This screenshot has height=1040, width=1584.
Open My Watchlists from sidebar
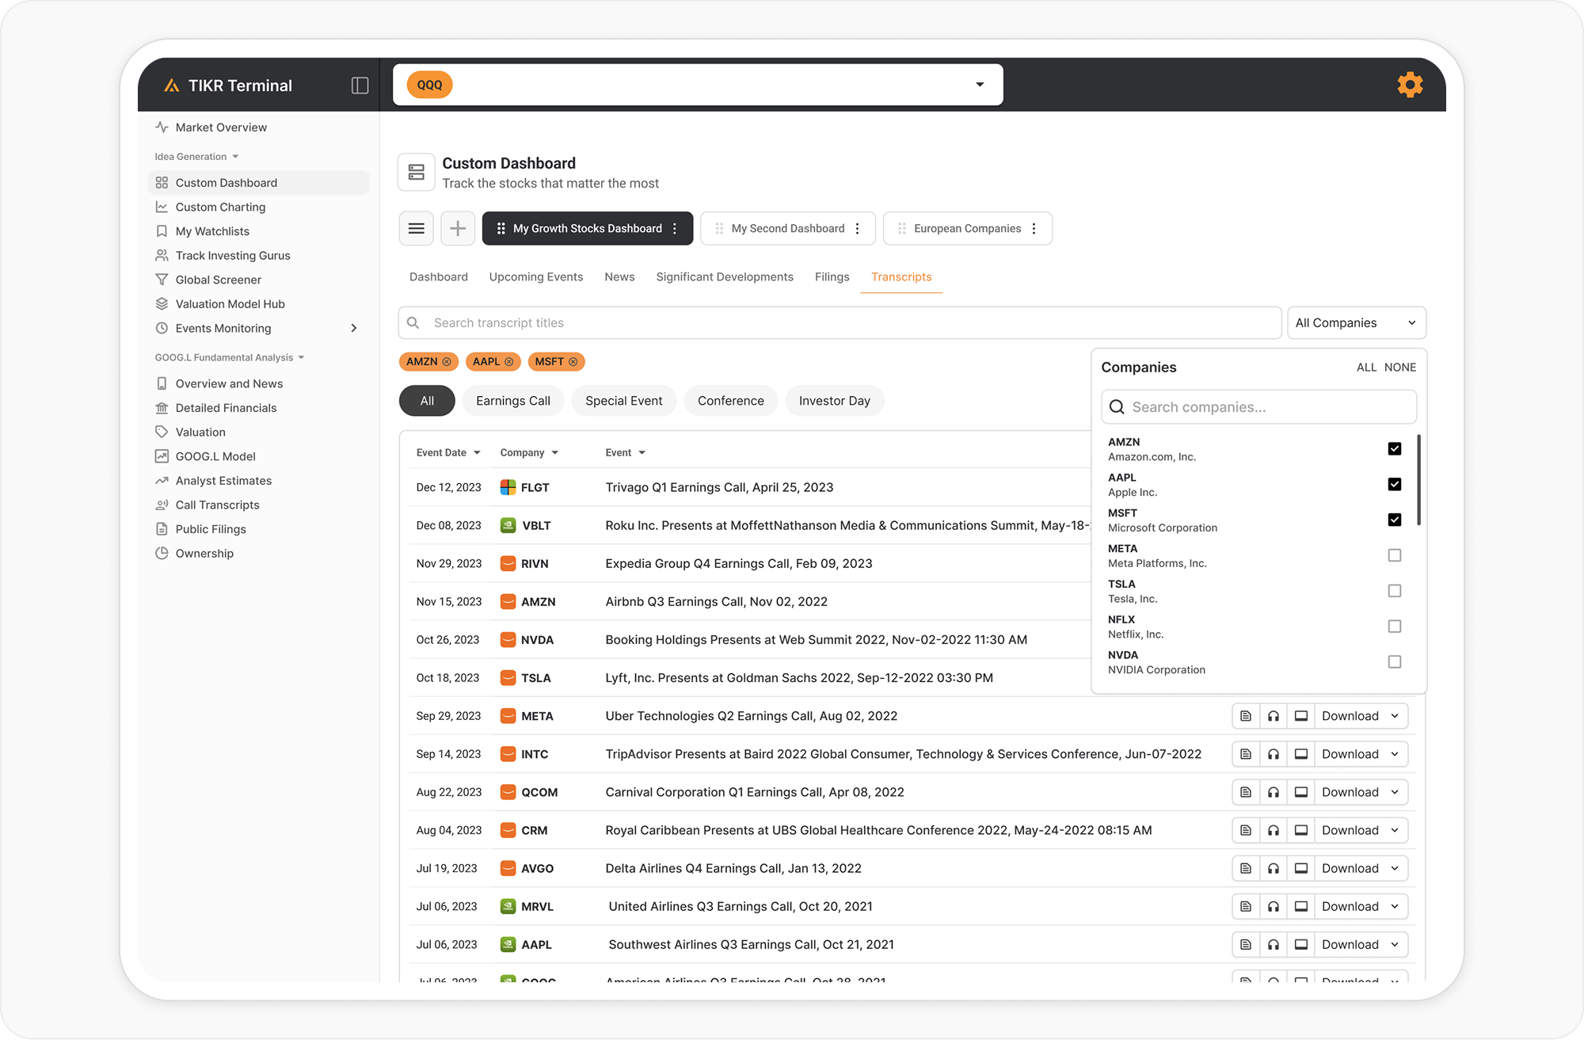212,231
